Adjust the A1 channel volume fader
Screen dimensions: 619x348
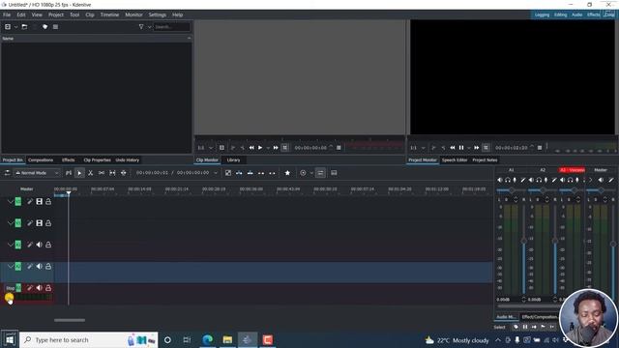coord(524,241)
